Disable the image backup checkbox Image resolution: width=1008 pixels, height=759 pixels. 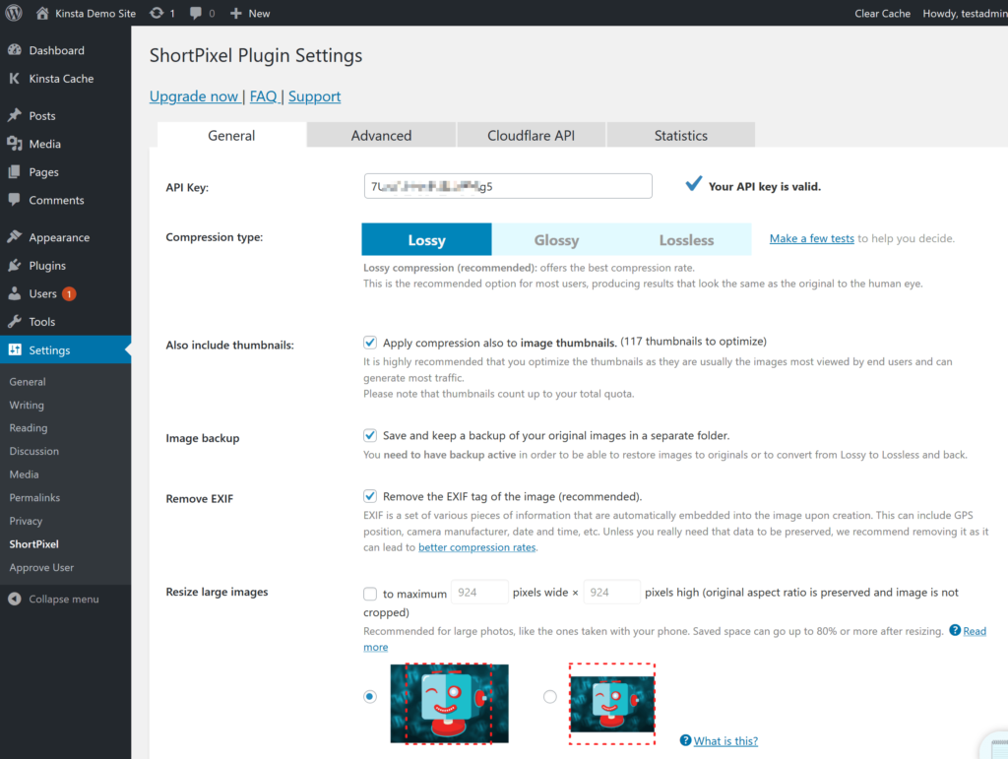370,435
